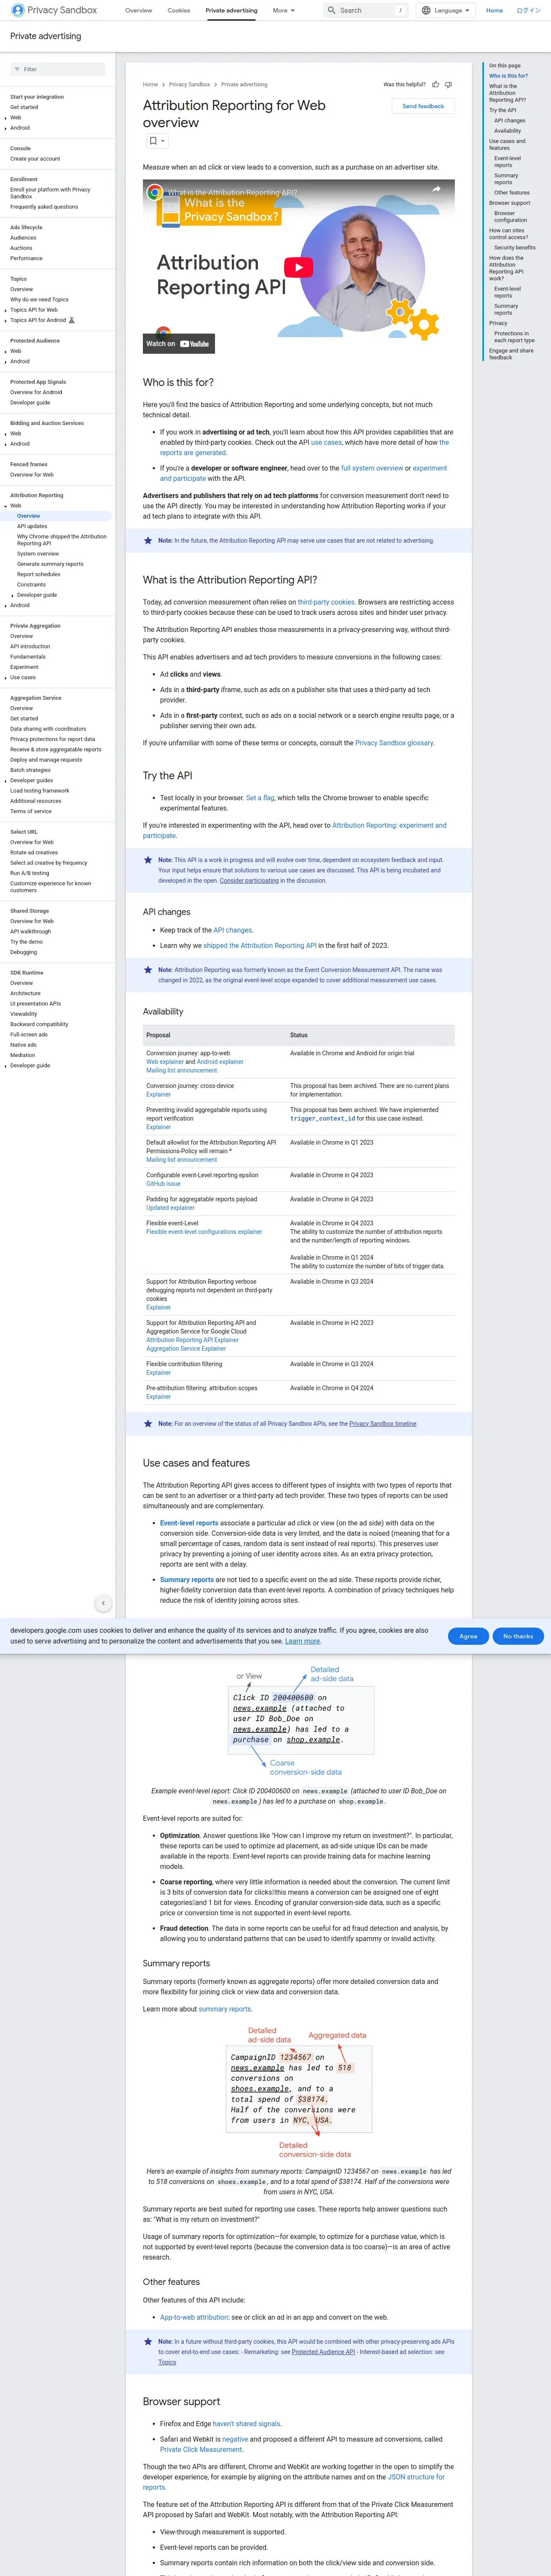Open Run A/B testing under Select URL
The height and width of the screenshot is (2576, 551).
click(29, 873)
